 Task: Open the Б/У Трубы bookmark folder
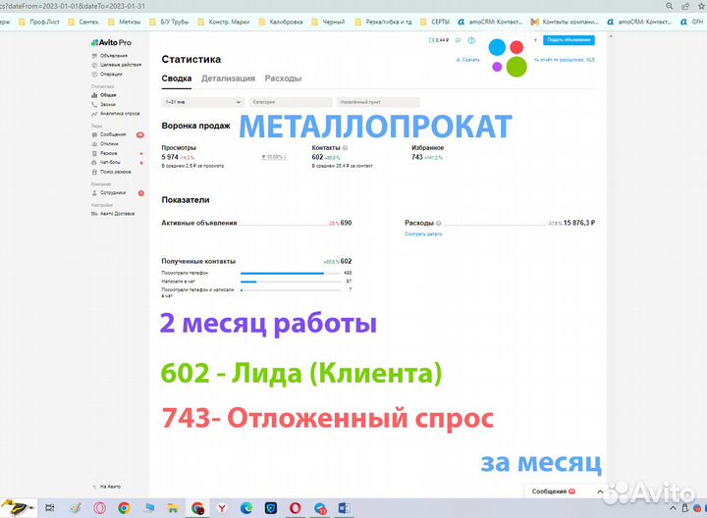pos(169,22)
